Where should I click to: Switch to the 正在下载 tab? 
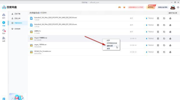point(17,14)
